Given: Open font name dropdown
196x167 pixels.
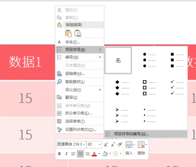Looking at the screenshot, I should 84,144.
